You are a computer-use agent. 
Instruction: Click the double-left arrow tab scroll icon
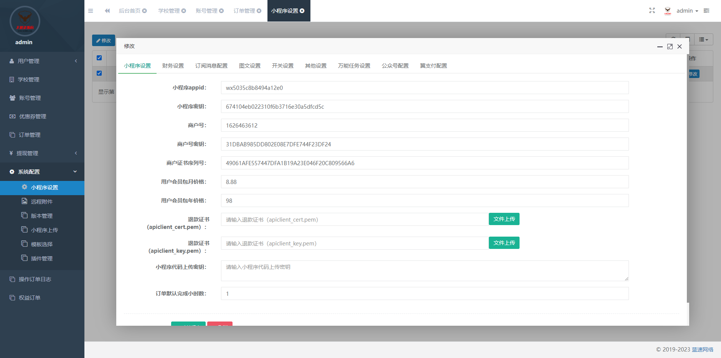[107, 11]
